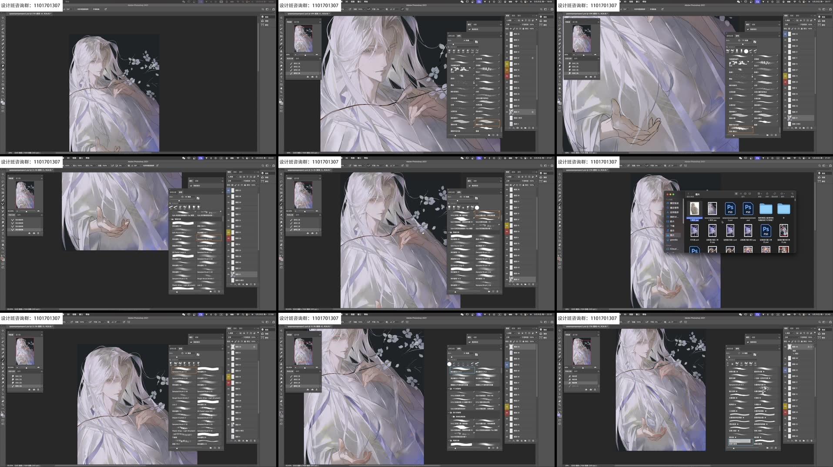Open Navigator panel menu in top-middle frame
Image resolution: width=833 pixels, height=467 pixels.
320,21
